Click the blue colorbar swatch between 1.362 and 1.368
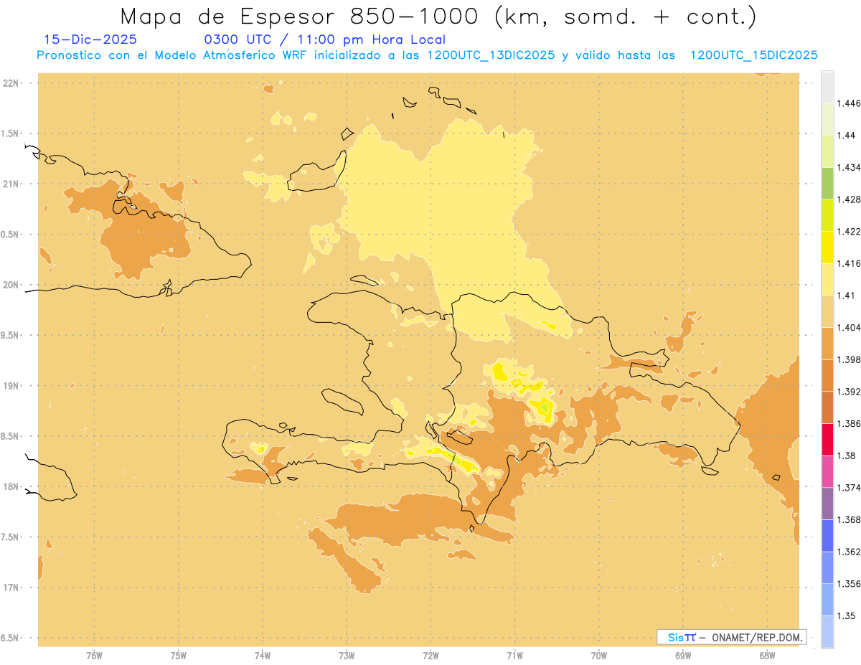 pyautogui.click(x=827, y=536)
